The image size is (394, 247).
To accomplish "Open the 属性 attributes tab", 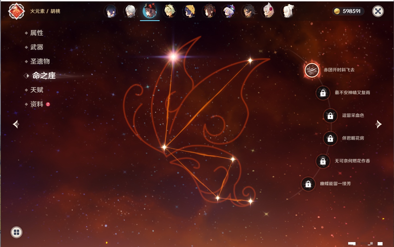I will (x=37, y=33).
